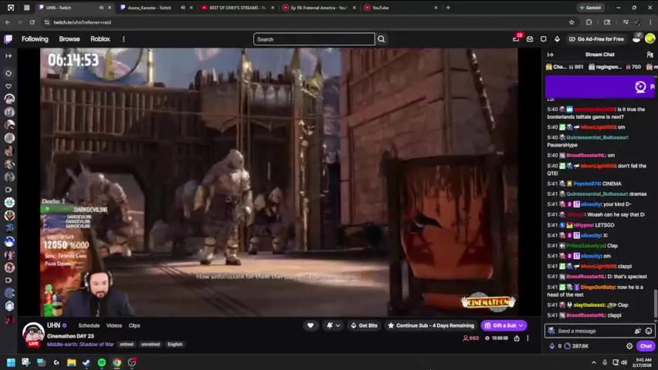Image resolution: width=658 pixels, height=370 pixels.
Task: Expand the followed channels sidebar
Action: click(8, 55)
